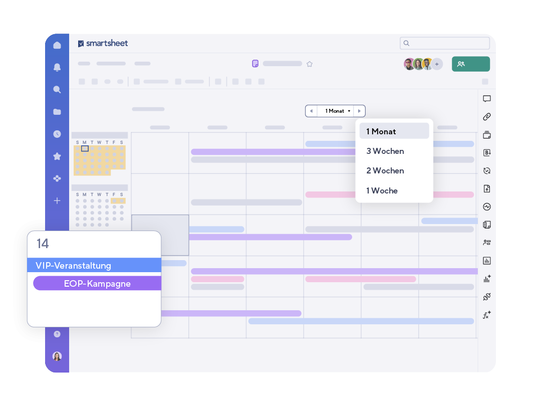Open the Summary panel icon in right rail
541x406 pixels.
[487, 225]
